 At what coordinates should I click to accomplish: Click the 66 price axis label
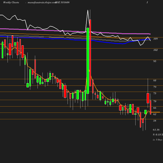point(155,108)
